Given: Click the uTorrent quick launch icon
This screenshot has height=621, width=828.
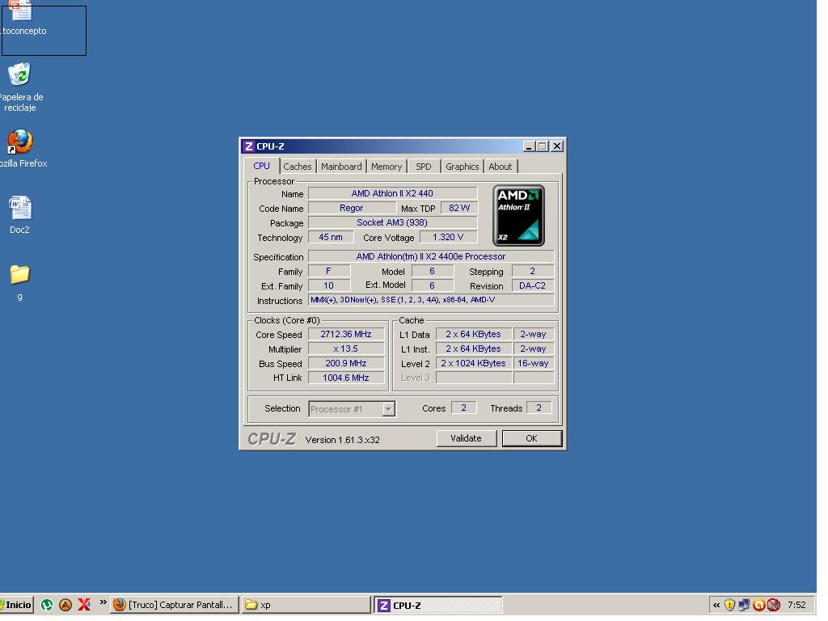Looking at the screenshot, I should click(x=47, y=605).
